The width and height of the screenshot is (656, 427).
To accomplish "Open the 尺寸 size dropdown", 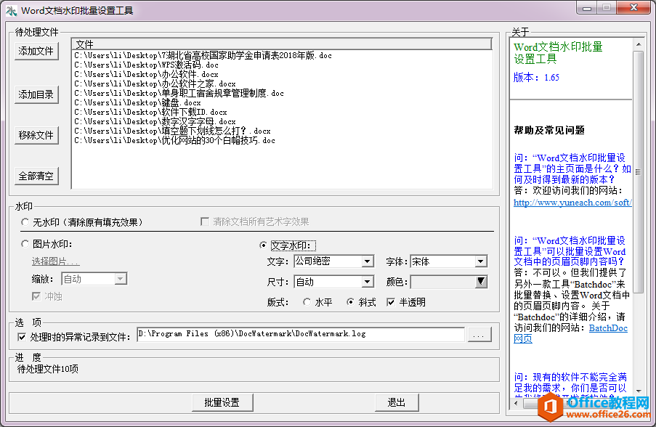I will click(368, 282).
